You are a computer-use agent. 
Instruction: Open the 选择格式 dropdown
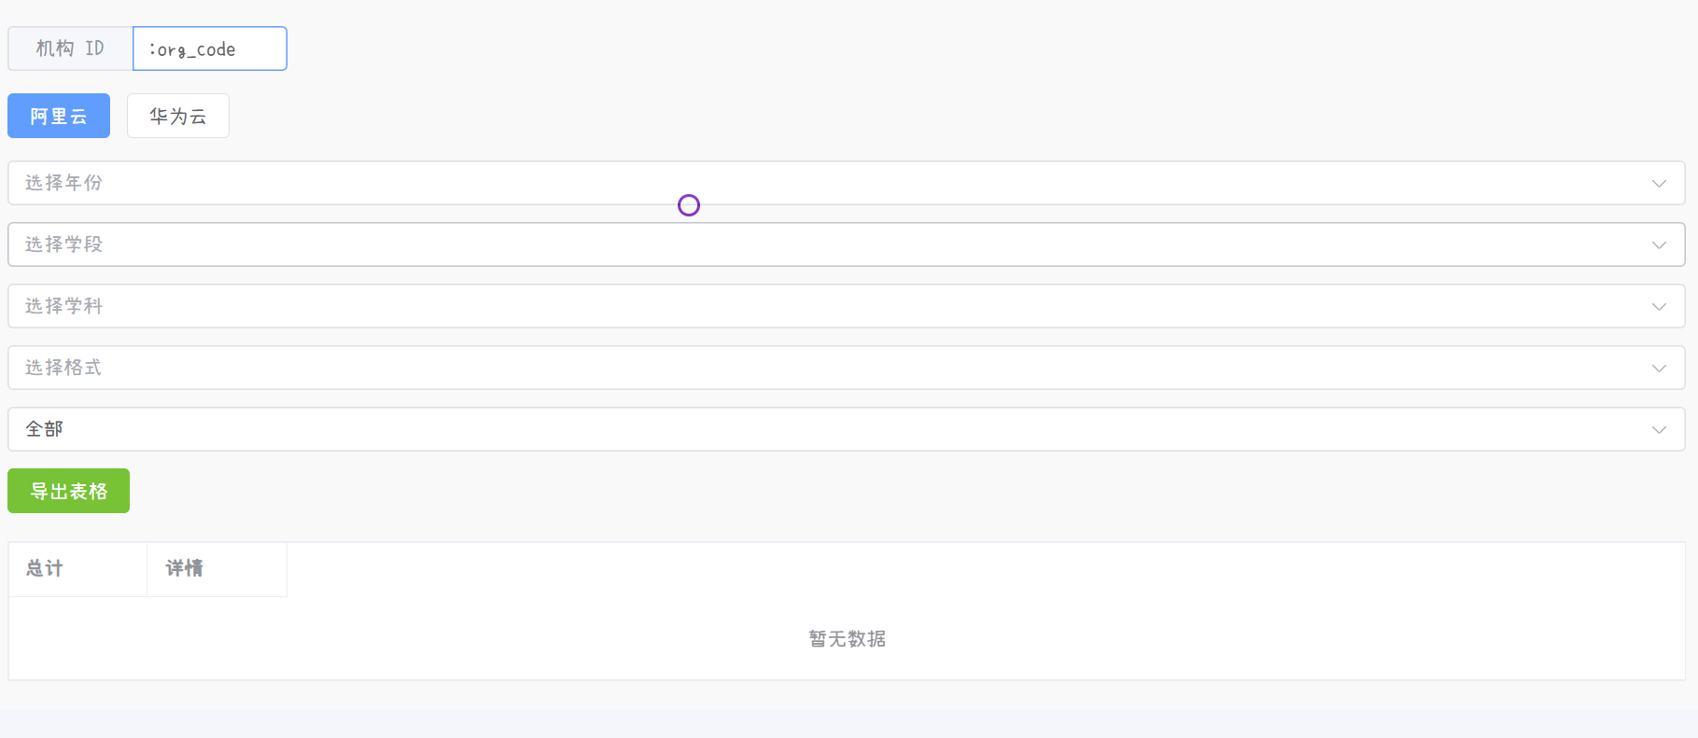847,368
